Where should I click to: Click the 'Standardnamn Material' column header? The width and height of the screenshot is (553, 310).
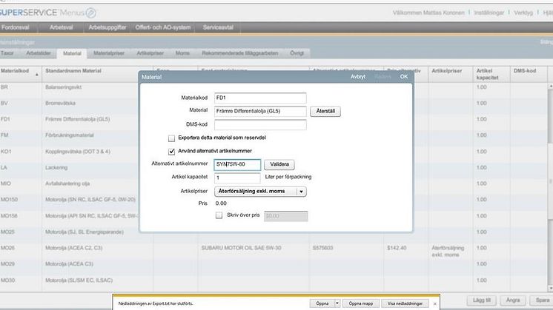(73, 71)
